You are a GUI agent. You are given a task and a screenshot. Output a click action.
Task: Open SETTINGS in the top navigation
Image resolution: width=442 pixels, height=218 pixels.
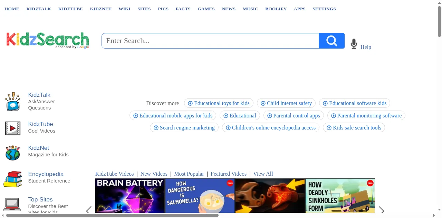(324, 9)
